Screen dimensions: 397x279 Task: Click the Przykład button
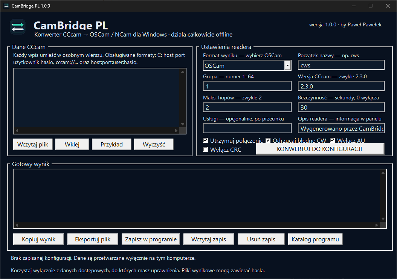coord(111,144)
